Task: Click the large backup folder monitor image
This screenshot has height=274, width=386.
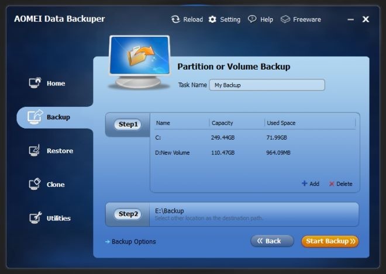Action: coord(140,62)
